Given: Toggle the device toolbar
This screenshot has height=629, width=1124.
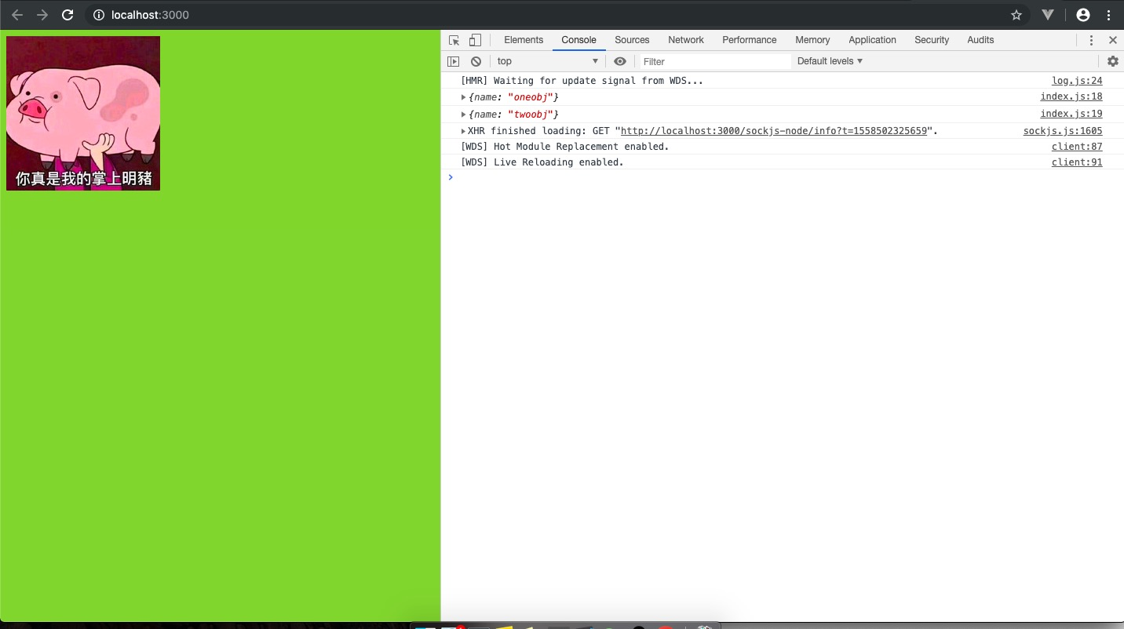Looking at the screenshot, I should [x=475, y=40].
